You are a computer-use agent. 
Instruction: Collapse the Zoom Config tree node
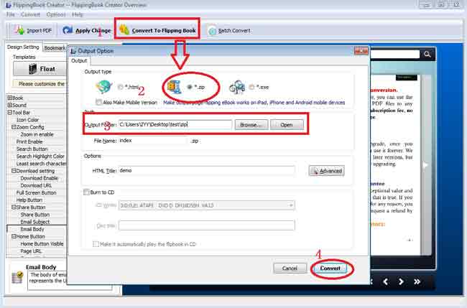14,127
